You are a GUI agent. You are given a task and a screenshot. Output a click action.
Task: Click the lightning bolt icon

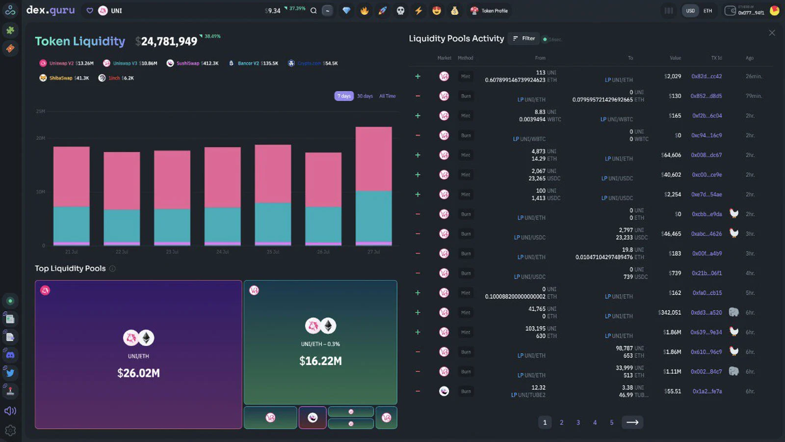(419, 10)
